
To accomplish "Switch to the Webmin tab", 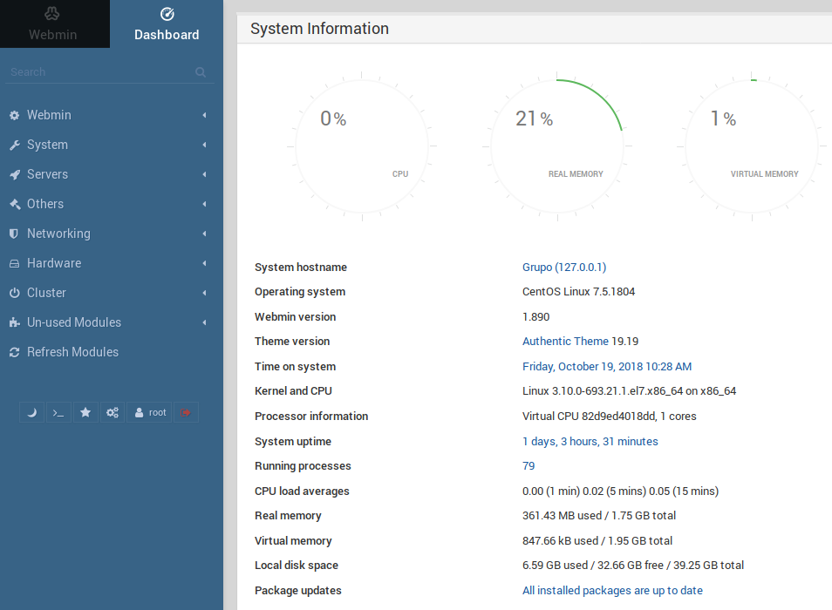I will (x=54, y=24).
